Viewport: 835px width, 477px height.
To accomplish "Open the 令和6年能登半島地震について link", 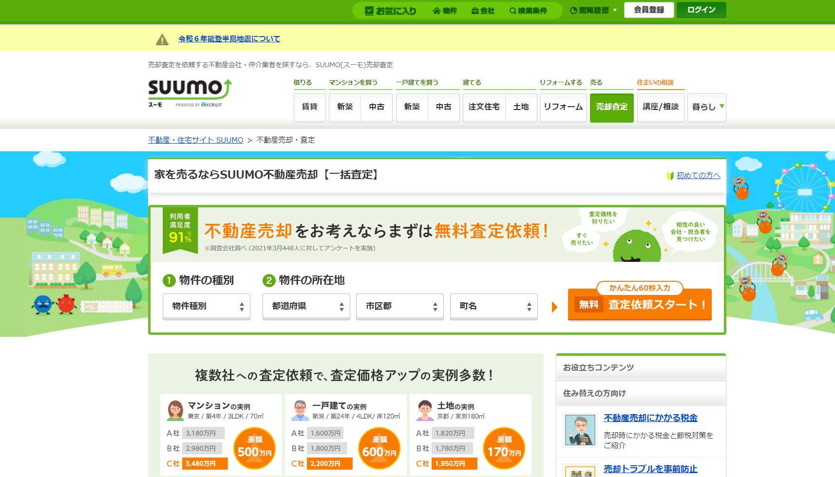I will (229, 39).
